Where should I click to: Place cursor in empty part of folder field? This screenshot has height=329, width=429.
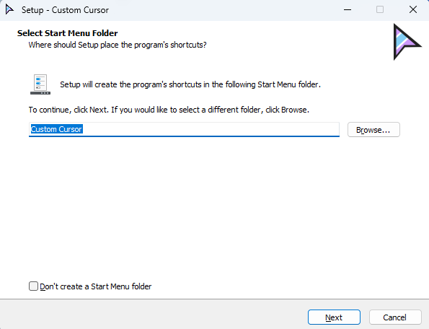coord(211,129)
